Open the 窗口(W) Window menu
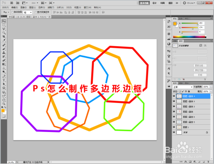 87,7
